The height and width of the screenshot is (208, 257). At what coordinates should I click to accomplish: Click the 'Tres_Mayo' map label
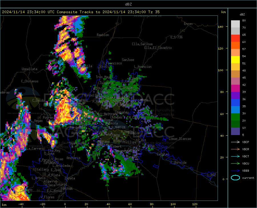103,77
